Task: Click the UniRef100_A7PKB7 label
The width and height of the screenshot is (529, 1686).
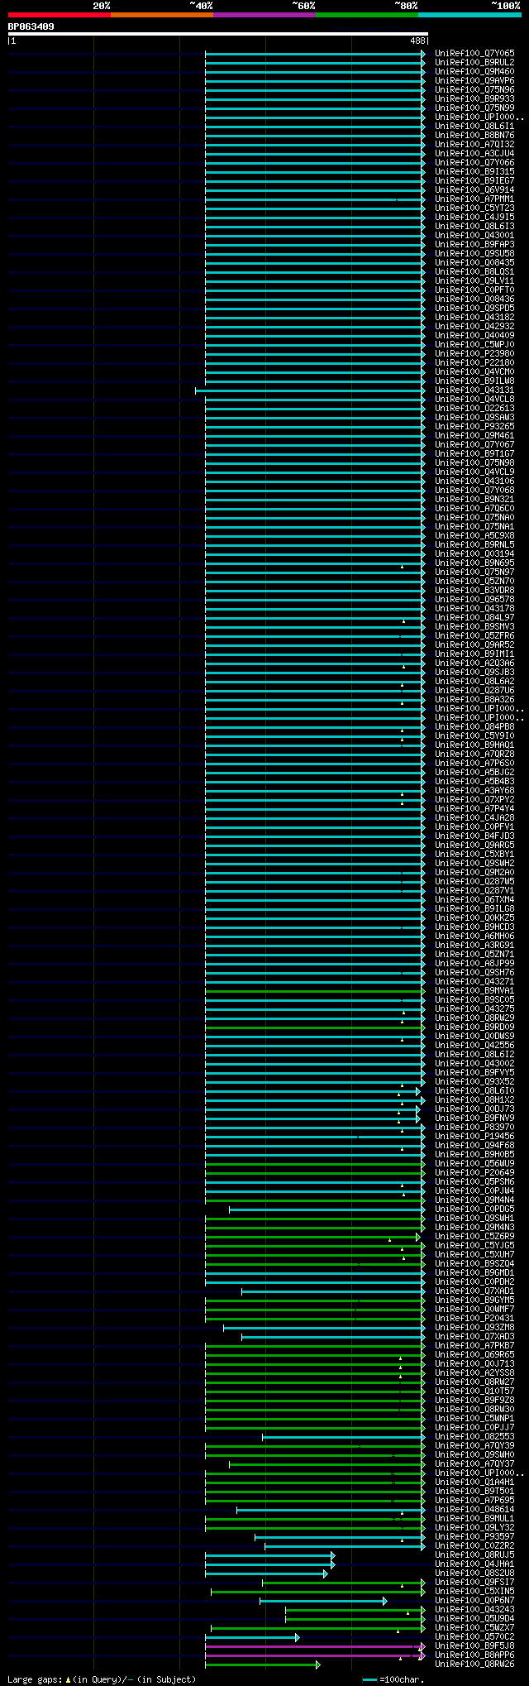Action: click(x=474, y=1345)
